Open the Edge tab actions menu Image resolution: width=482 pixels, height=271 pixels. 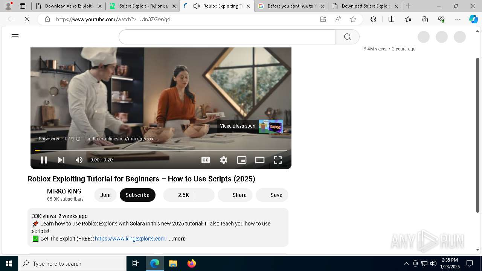tap(23, 6)
